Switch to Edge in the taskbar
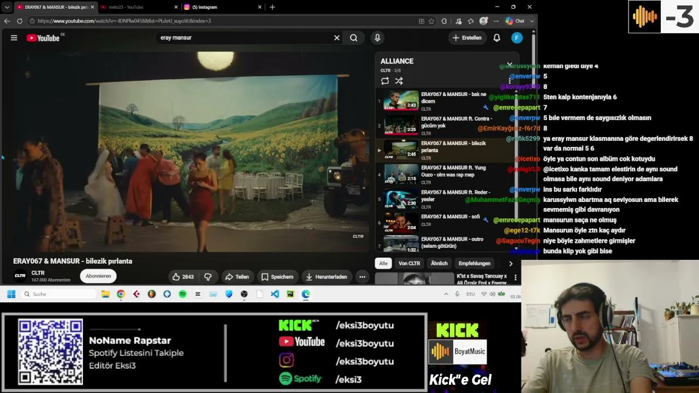The width and height of the screenshot is (699, 393). [x=306, y=294]
